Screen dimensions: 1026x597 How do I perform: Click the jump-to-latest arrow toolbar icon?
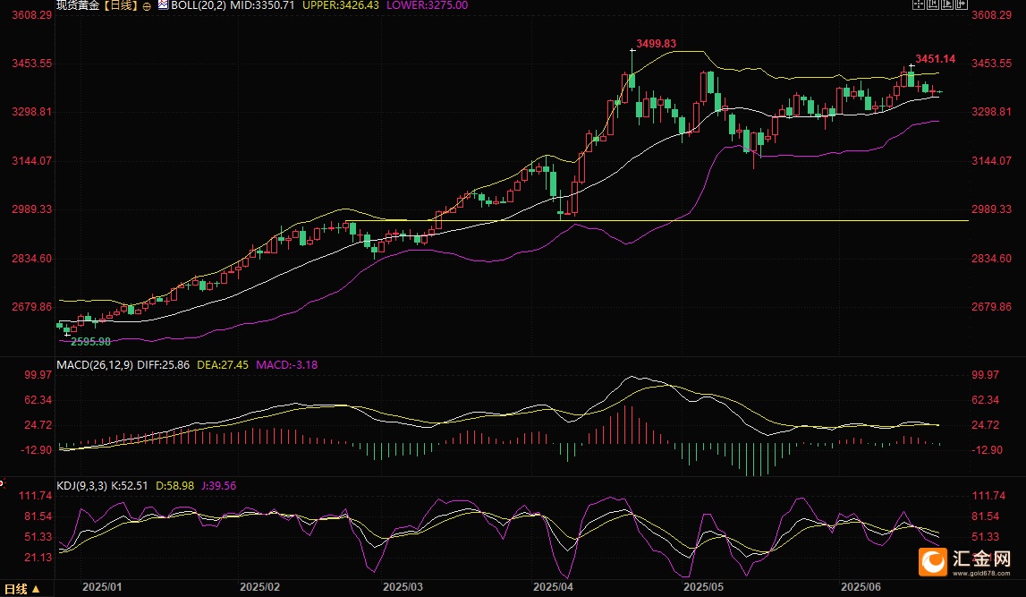962,4
